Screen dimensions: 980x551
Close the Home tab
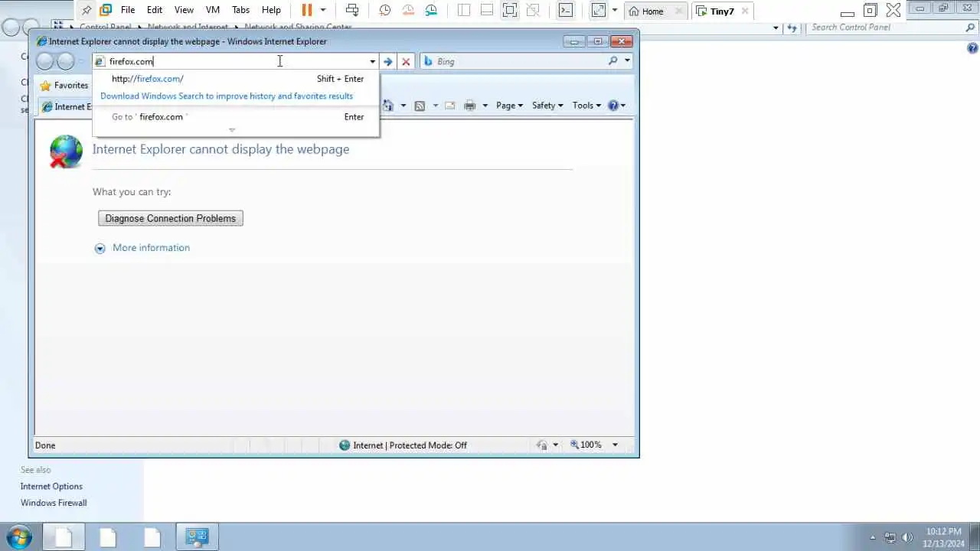(678, 11)
